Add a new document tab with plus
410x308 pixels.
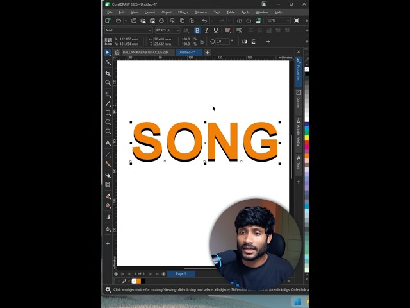coord(207,53)
